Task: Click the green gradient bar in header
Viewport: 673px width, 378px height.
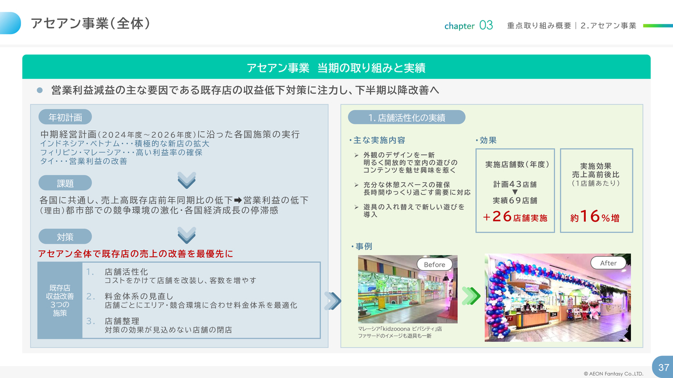Action: pyautogui.click(x=657, y=25)
